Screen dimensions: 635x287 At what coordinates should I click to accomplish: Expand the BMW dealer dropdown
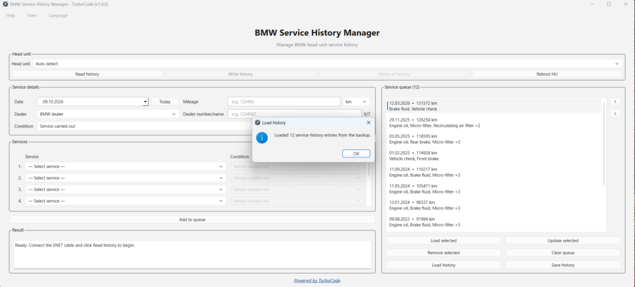(108, 114)
